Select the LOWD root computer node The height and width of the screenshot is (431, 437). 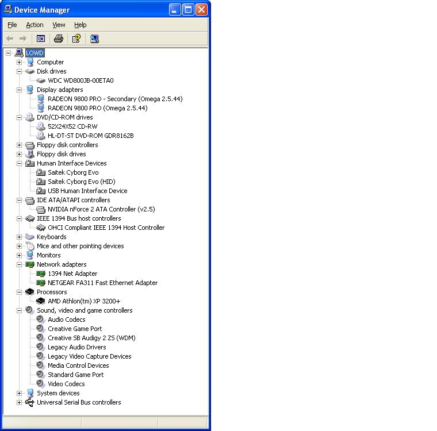[x=34, y=53]
